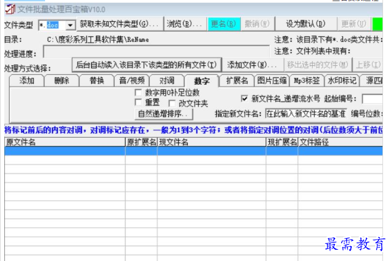Open the 对调 tab
390x261 pixels.
click(167, 81)
